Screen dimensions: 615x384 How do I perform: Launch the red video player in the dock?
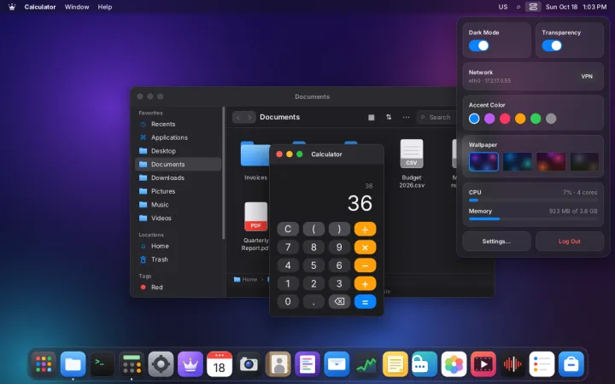[x=483, y=364]
